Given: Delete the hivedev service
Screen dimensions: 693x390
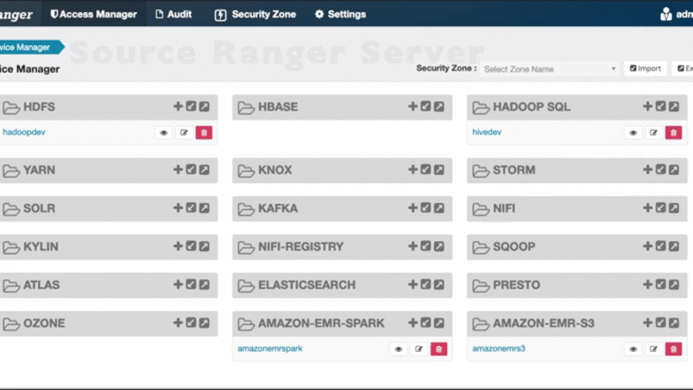Looking at the screenshot, I should point(674,133).
